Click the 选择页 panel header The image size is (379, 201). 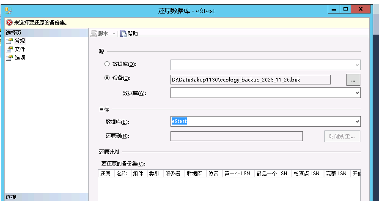coord(47,33)
